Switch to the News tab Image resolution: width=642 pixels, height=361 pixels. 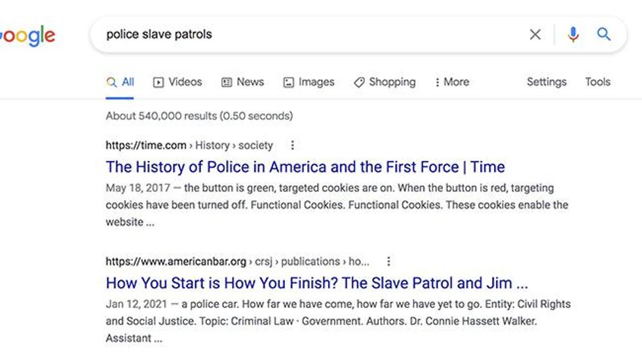pos(243,82)
